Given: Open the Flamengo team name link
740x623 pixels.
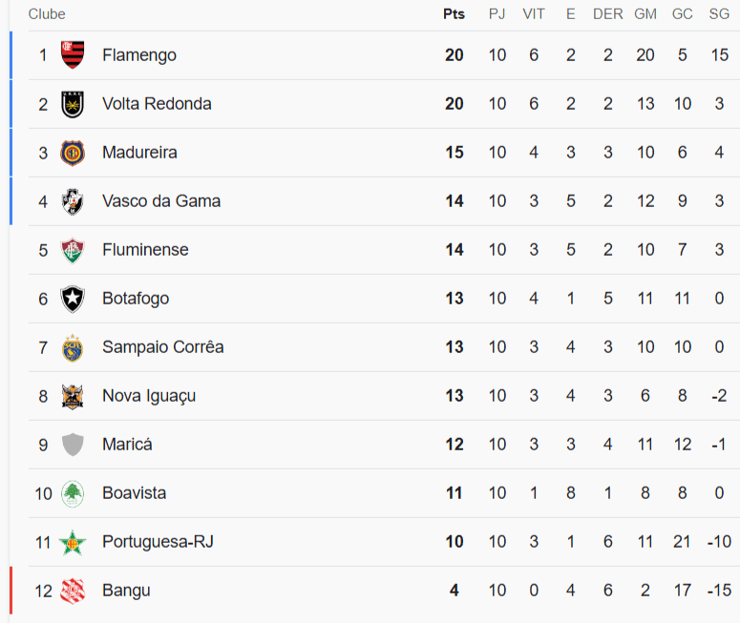Looking at the screenshot, I should coord(139,55).
